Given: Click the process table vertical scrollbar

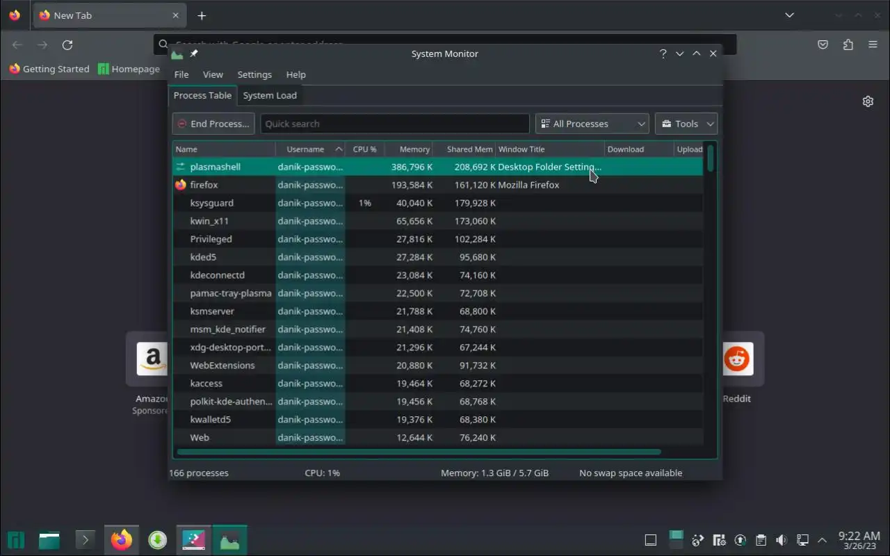Looking at the screenshot, I should [x=710, y=158].
